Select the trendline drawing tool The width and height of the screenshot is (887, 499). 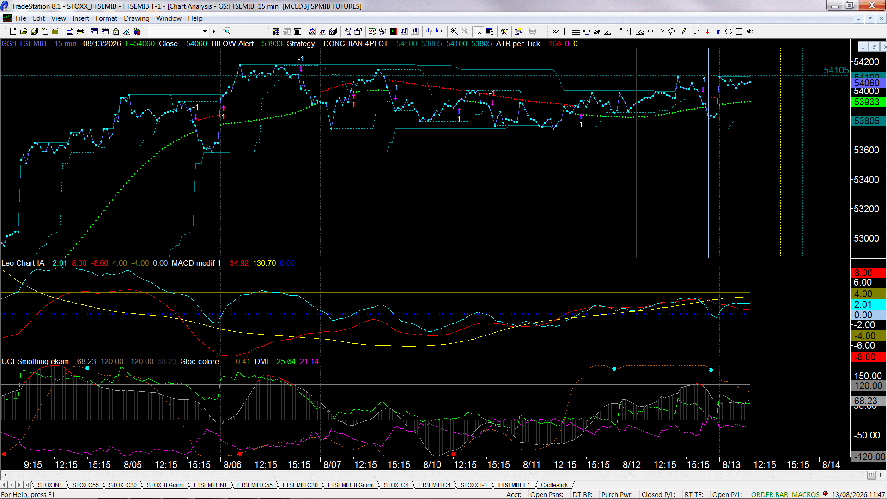point(555,31)
